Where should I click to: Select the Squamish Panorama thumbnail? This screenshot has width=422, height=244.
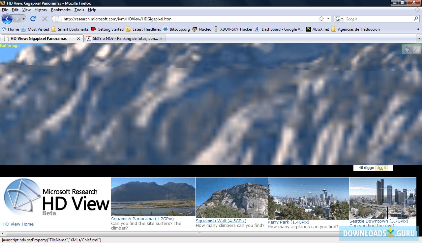click(153, 197)
